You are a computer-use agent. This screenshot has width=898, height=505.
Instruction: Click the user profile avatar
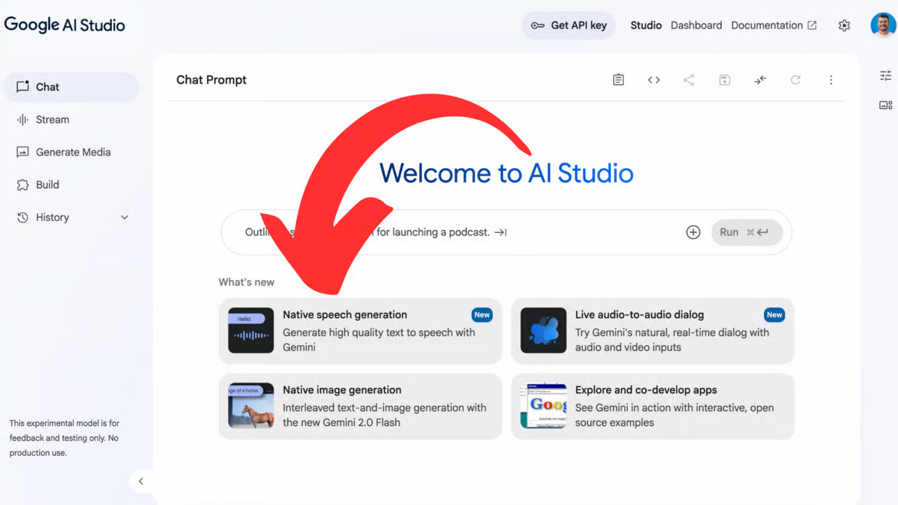[x=883, y=25]
